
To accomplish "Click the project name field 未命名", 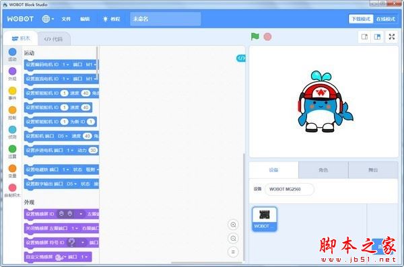I will (x=166, y=19).
